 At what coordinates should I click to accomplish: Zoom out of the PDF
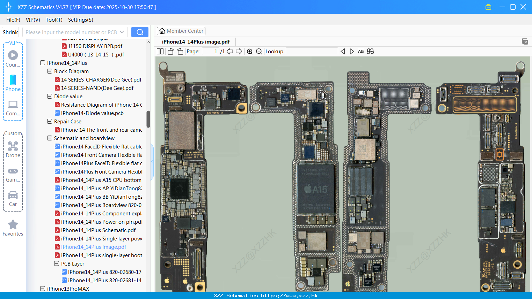click(x=259, y=52)
